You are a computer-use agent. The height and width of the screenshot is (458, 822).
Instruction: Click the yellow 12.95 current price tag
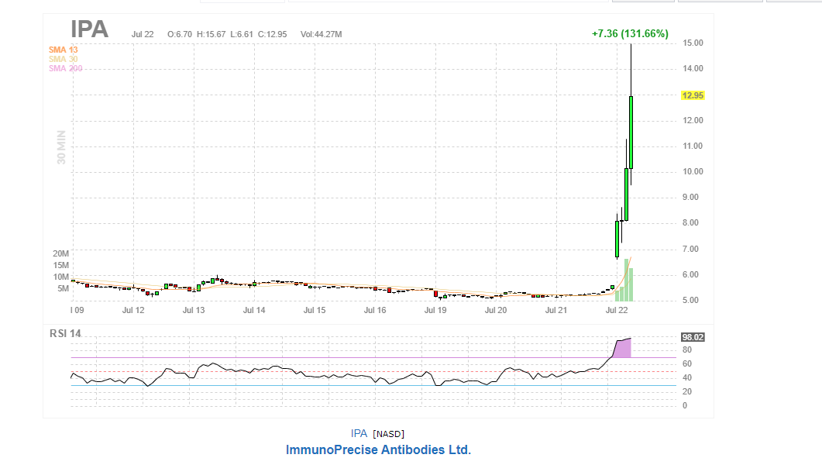pyautogui.click(x=692, y=95)
